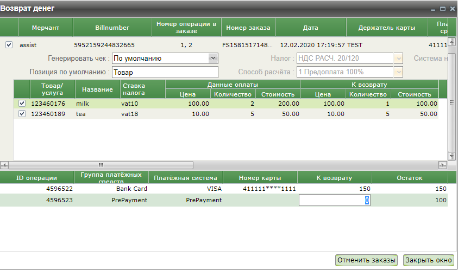Focus the PrePayment К возврату input field
This screenshot has height=270, width=458.
click(x=335, y=200)
